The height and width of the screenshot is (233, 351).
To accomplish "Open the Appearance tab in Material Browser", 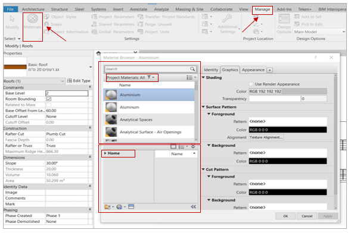I will (x=253, y=70).
